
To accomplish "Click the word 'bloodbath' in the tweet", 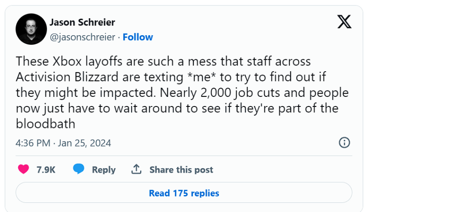I will click(45, 124).
